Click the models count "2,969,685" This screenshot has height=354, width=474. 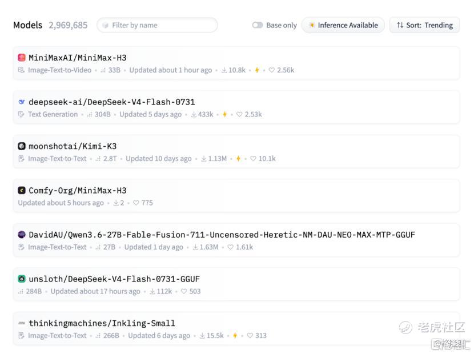point(68,25)
